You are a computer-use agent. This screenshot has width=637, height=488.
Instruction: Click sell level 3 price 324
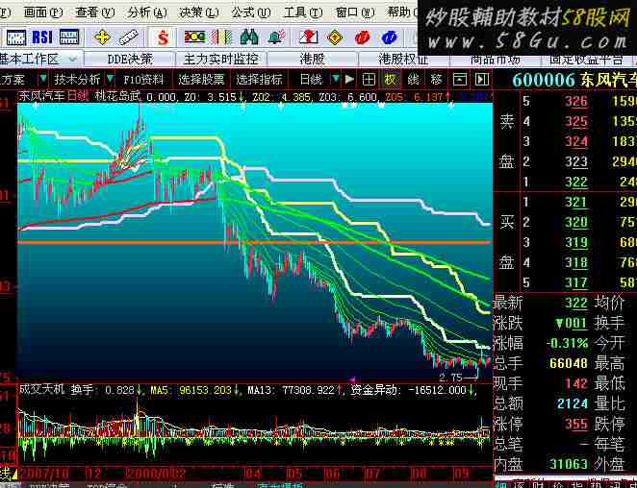(x=576, y=141)
